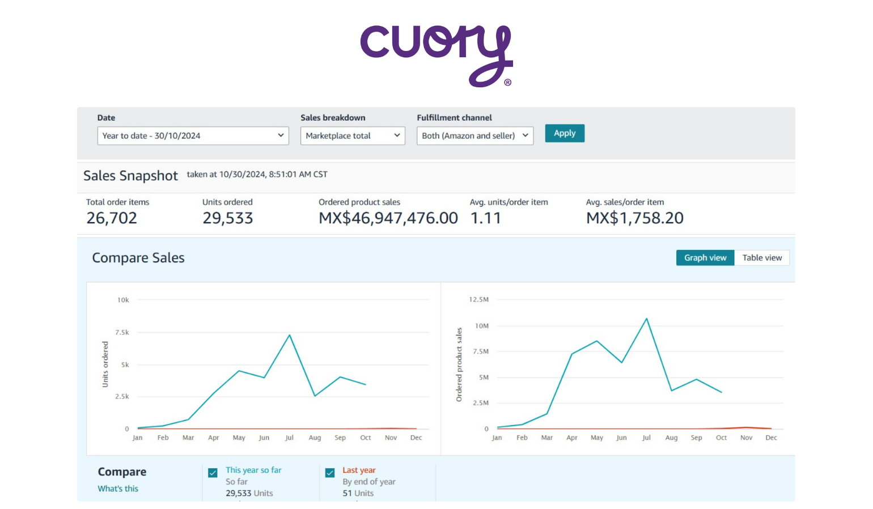Click the Ordered product sales total figure

388,218
